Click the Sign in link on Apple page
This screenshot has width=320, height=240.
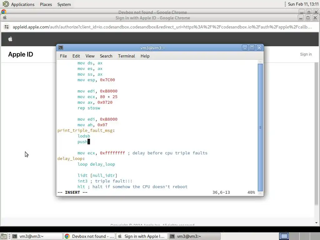pos(306,54)
